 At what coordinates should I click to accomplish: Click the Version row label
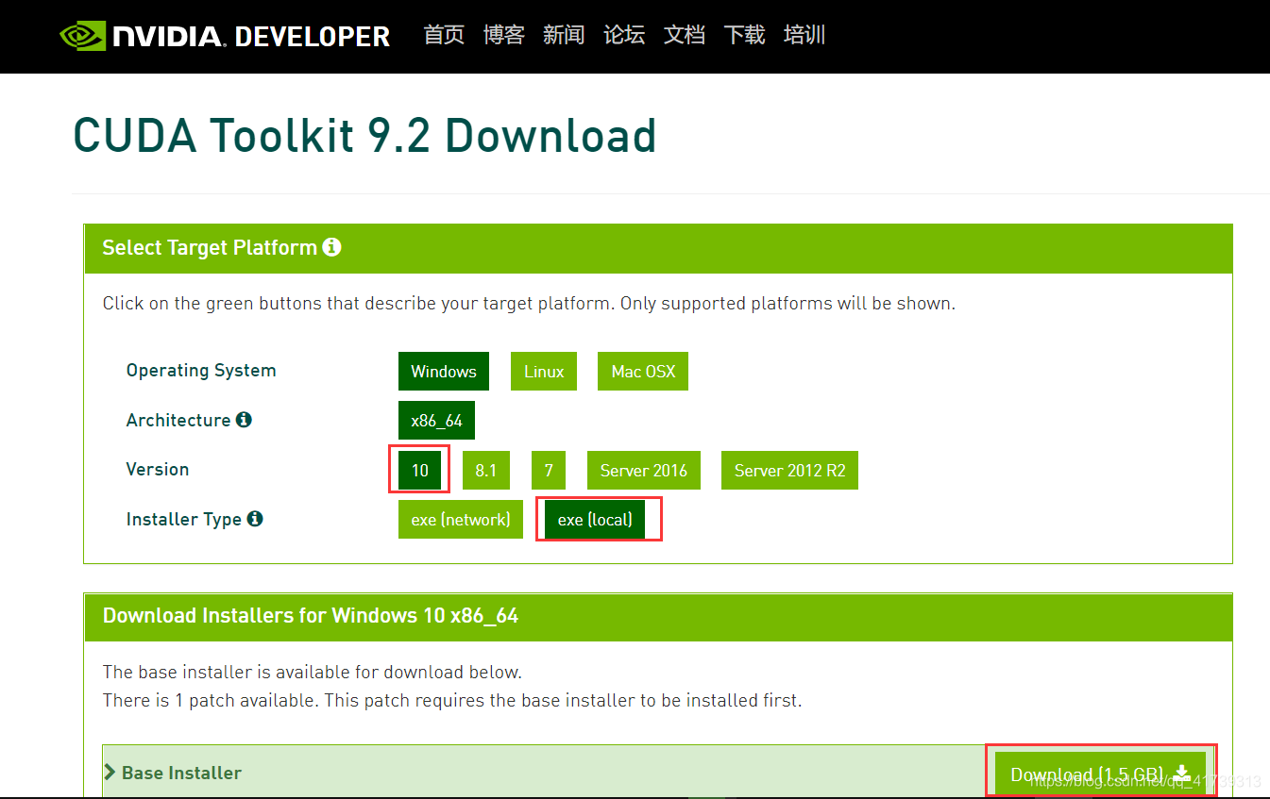[x=158, y=469]
